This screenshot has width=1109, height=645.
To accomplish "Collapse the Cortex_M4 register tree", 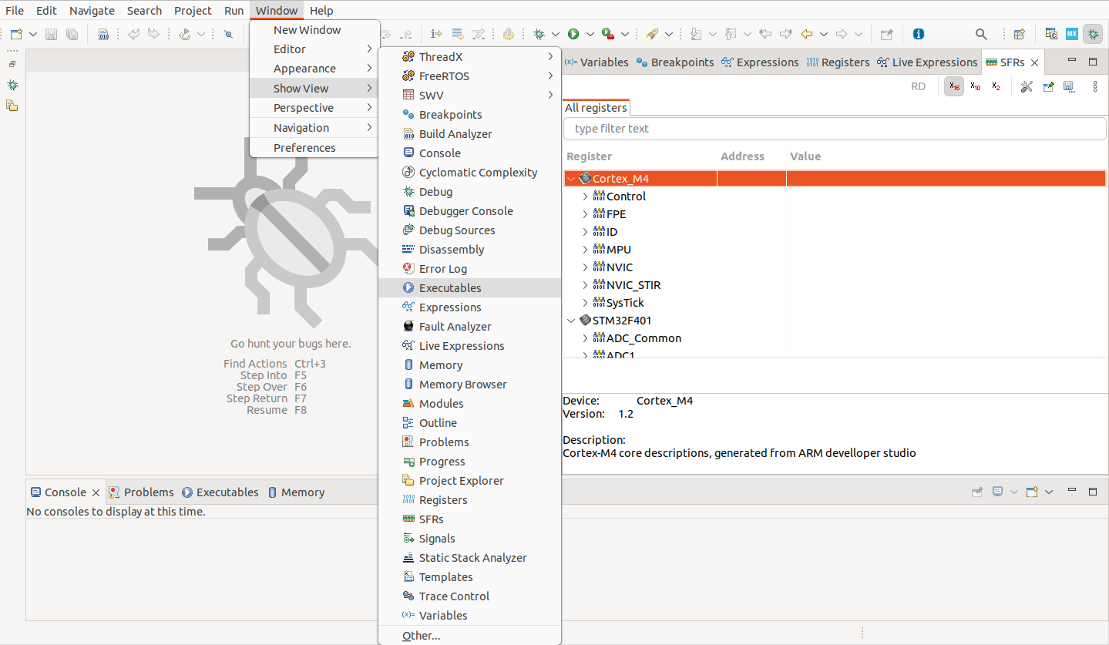I will click(x=570, y=177).
